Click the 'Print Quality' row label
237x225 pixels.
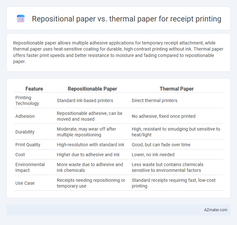[x=28, y=145]
